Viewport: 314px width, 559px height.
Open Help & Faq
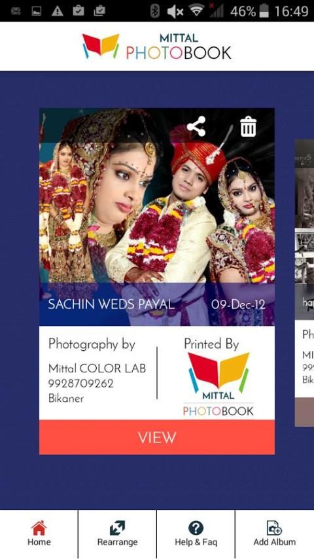click(x=196, y=533)
